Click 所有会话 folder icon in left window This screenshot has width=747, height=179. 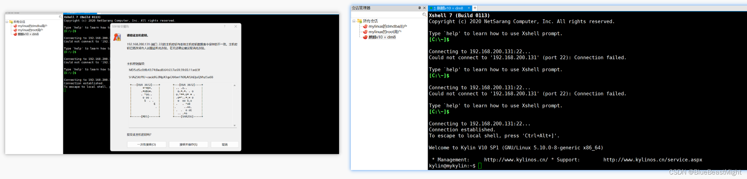[x=11, y=22]
